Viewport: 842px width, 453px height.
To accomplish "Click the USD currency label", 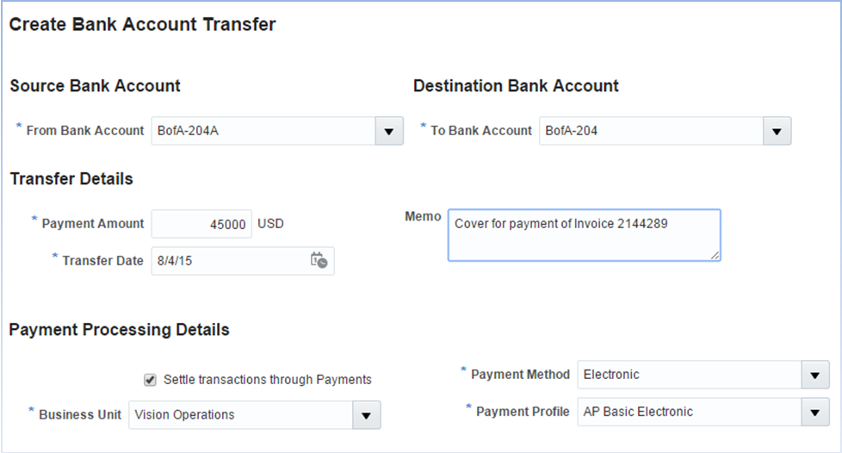I will 270,224.
